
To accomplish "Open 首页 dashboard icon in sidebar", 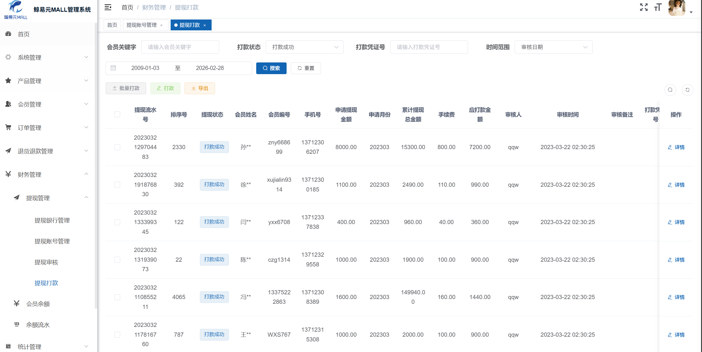I will [x=8, y=34].
